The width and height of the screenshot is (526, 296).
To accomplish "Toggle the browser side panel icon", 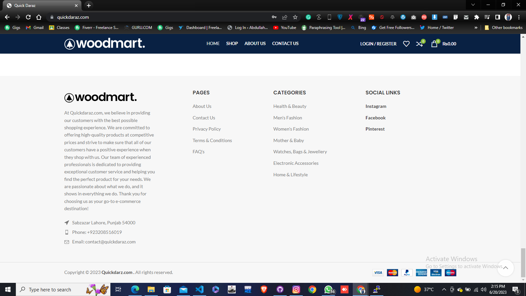I will tap(498, 17).
